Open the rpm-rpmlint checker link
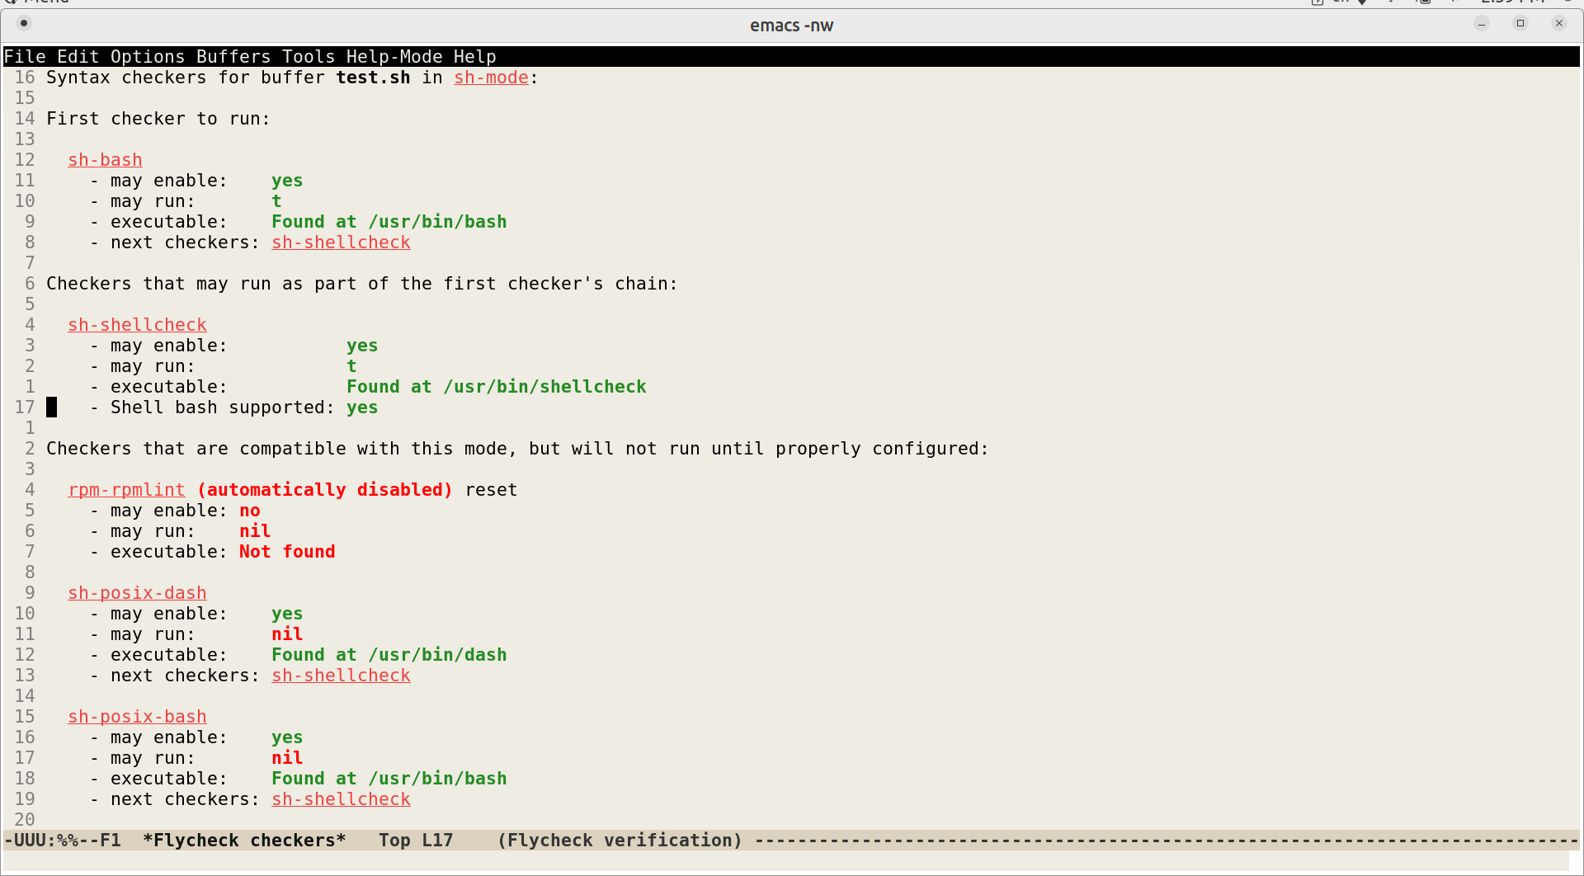Screen dimensions: 1584x876 point(126,489)
